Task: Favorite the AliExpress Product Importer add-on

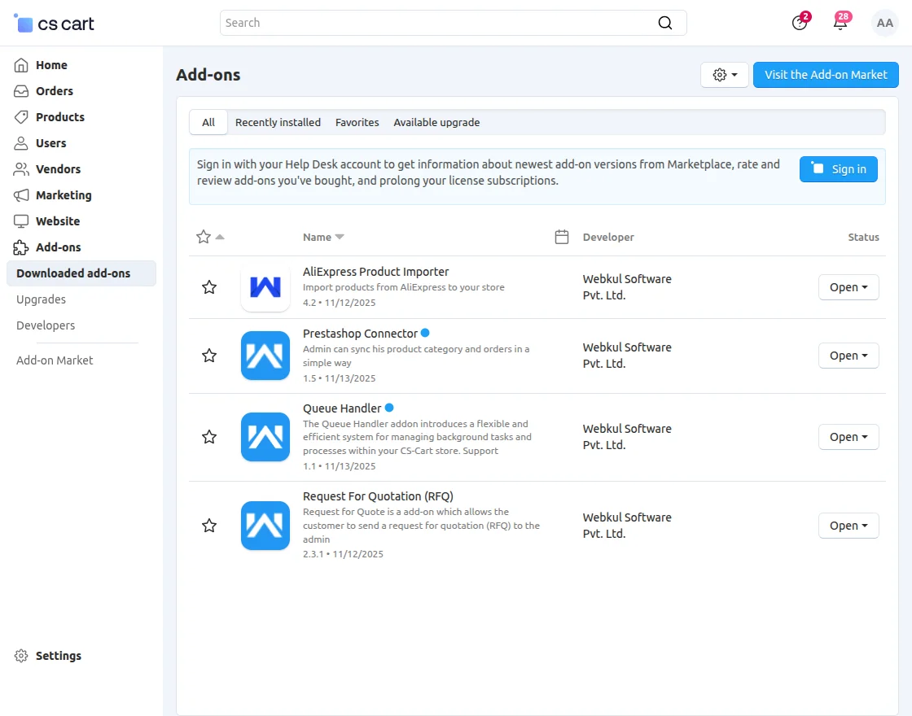Action: click(x=209, y=287)
